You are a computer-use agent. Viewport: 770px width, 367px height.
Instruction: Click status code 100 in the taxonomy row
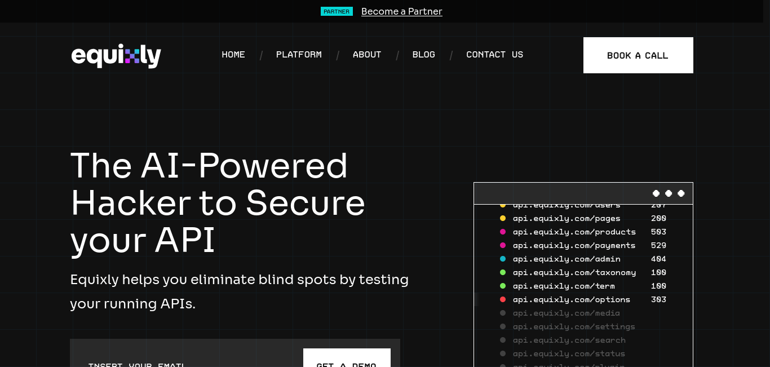[x=658, y=272]
